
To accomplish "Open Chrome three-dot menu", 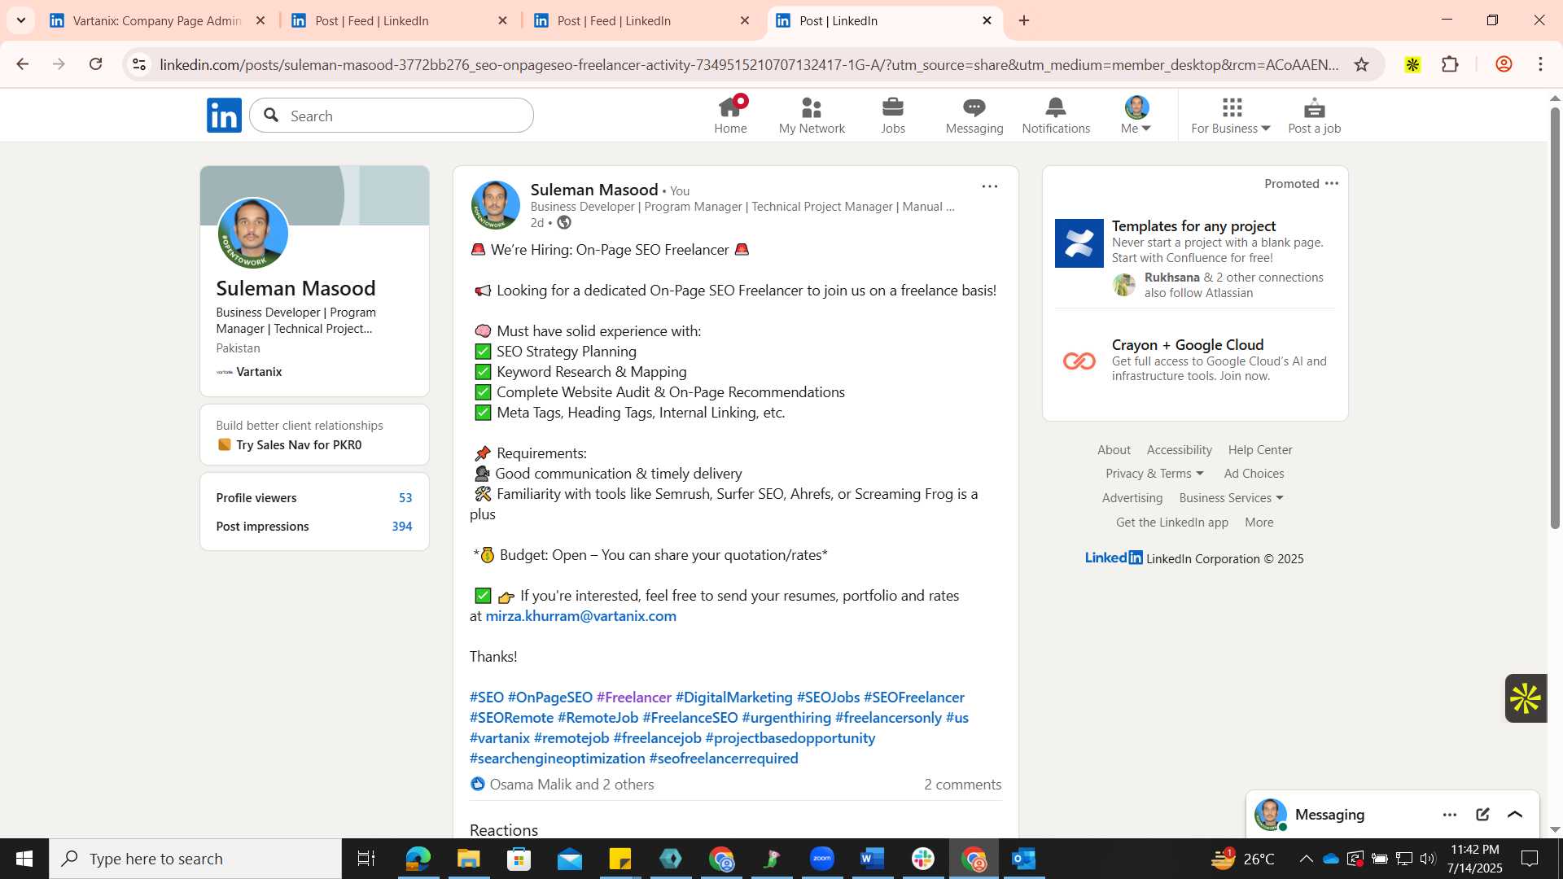I will (x=1540, y=64).
